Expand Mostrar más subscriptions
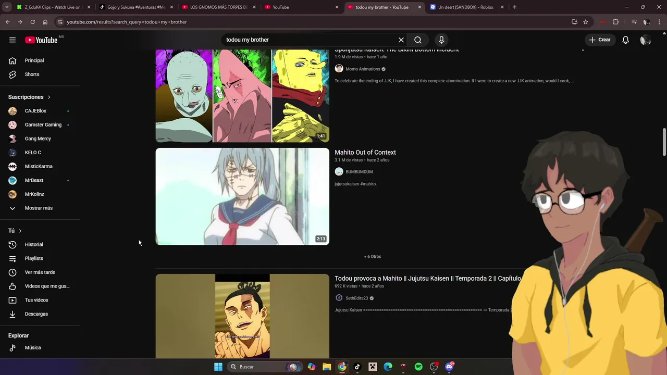Screen dimensions: 667x375 coord(40,208)
